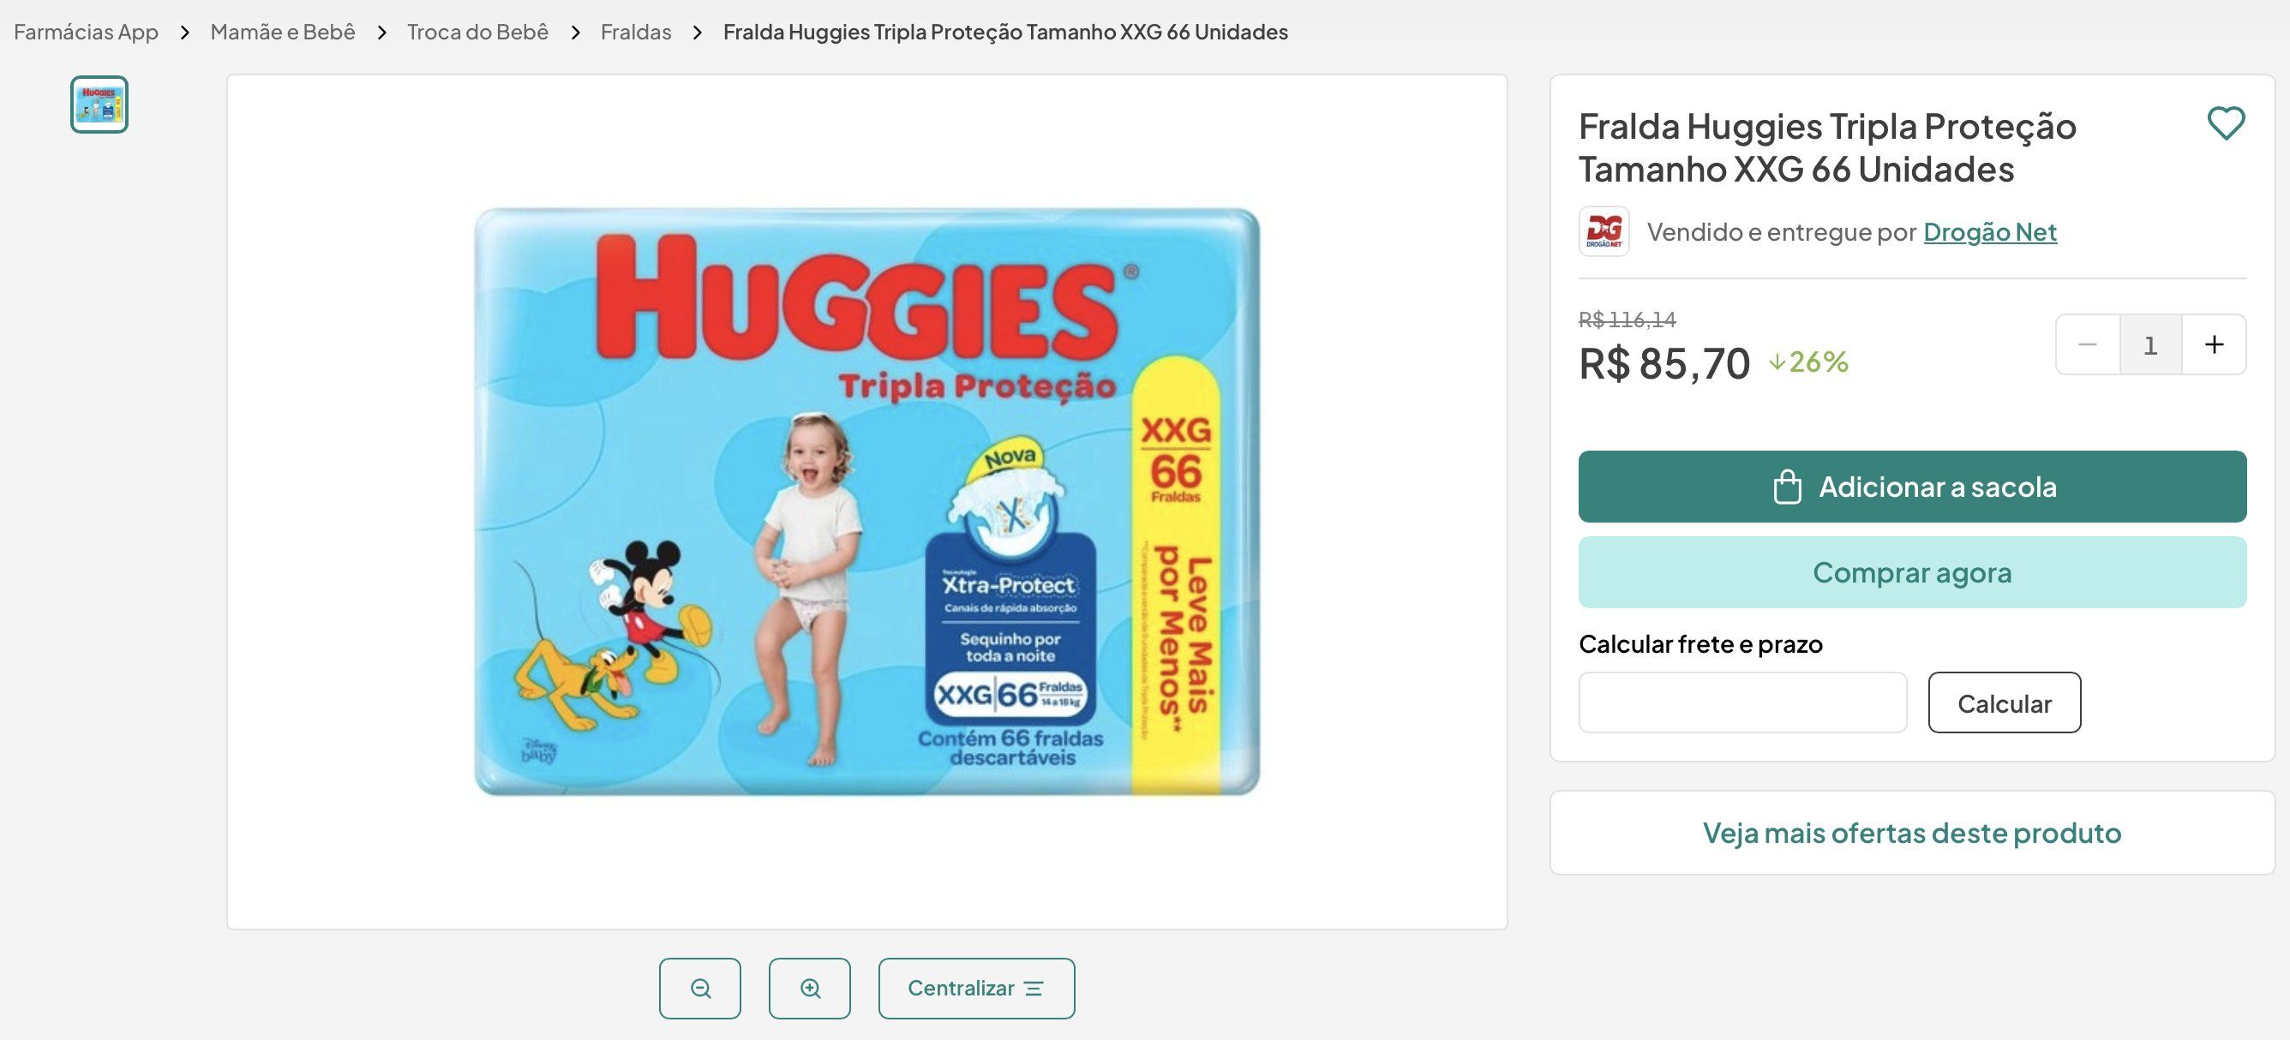
Task: Select the Huggies product thumbnail
Action: click(x=99, y=105)
